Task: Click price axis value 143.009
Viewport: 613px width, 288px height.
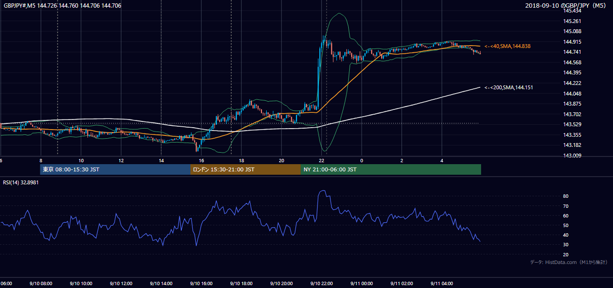Action: point(572,156)
